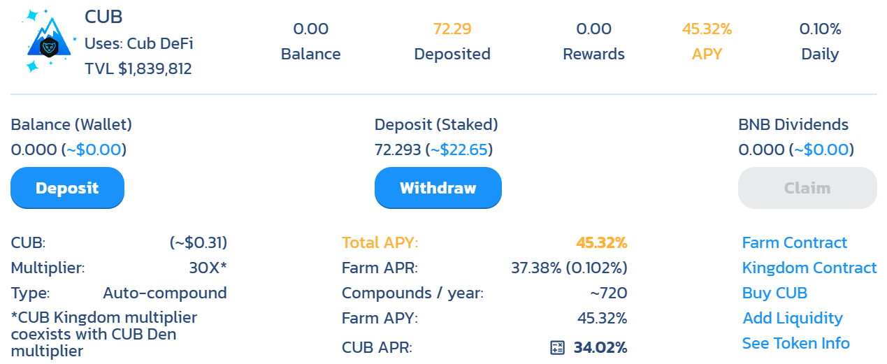View See Token Info link
887x364 pixels.
tap(796, 343)
